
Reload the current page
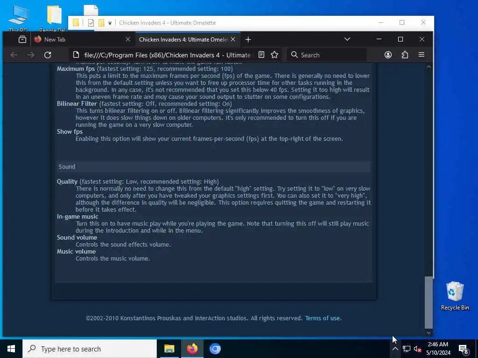tap(48, 55)
